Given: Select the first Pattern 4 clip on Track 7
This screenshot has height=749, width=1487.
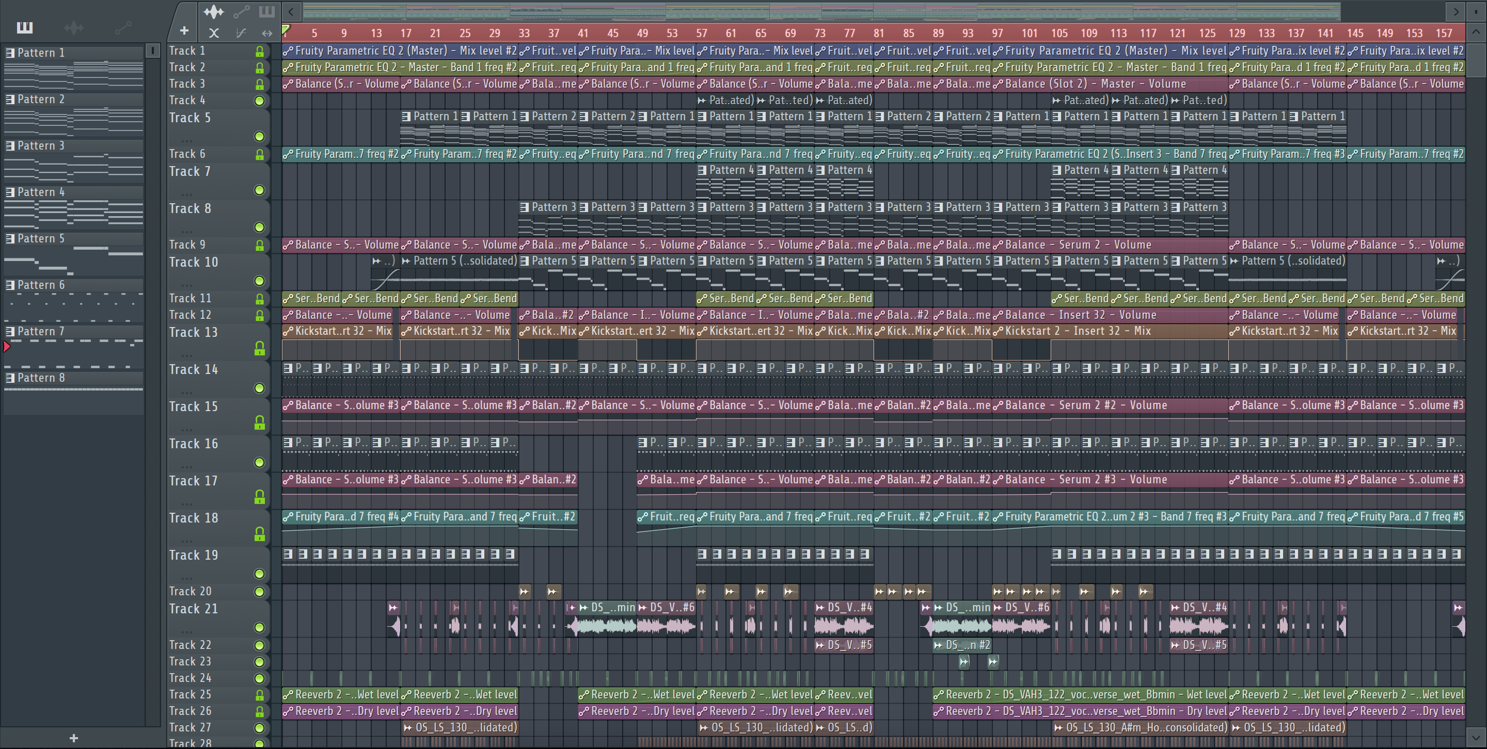Looking at the screenshot, I should pos(725,181).
